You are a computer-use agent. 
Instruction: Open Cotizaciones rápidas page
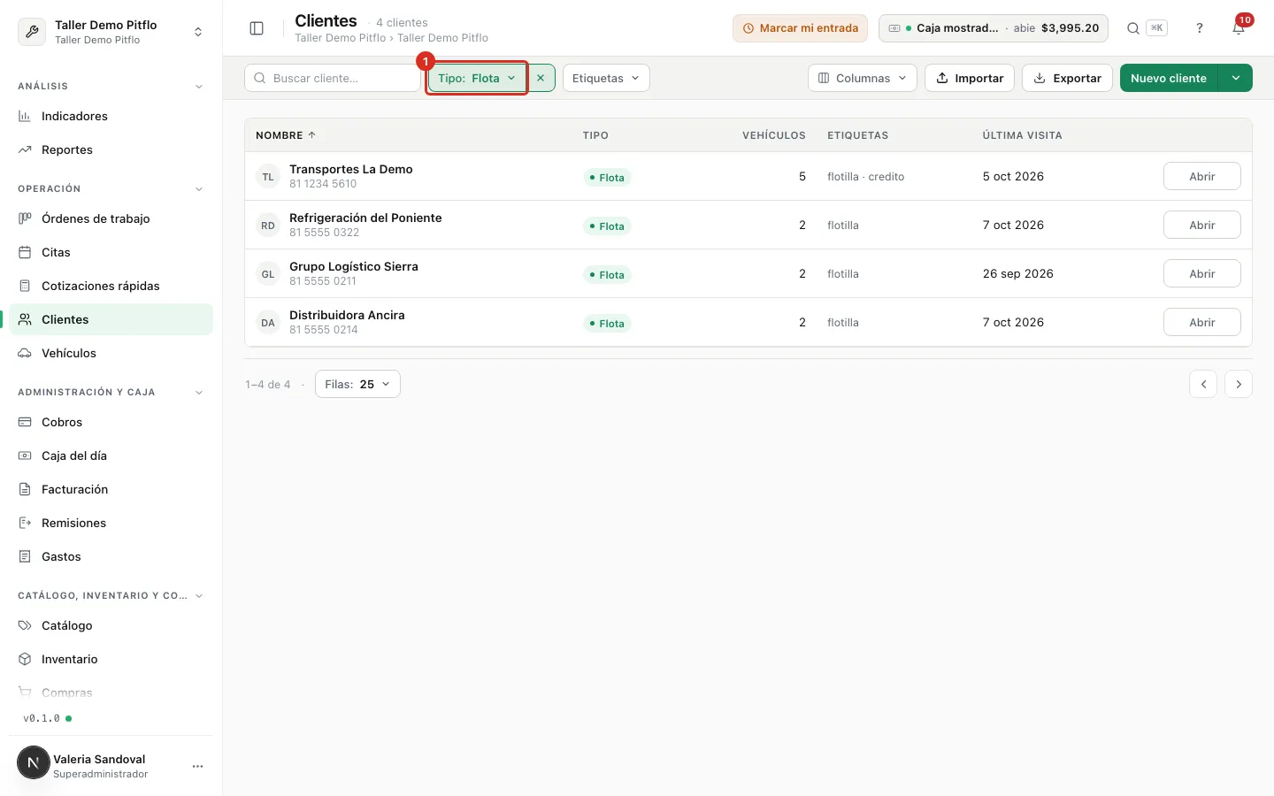[111, 286]
